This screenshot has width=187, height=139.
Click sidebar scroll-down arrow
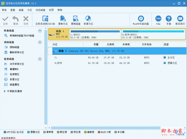[46, 128]
